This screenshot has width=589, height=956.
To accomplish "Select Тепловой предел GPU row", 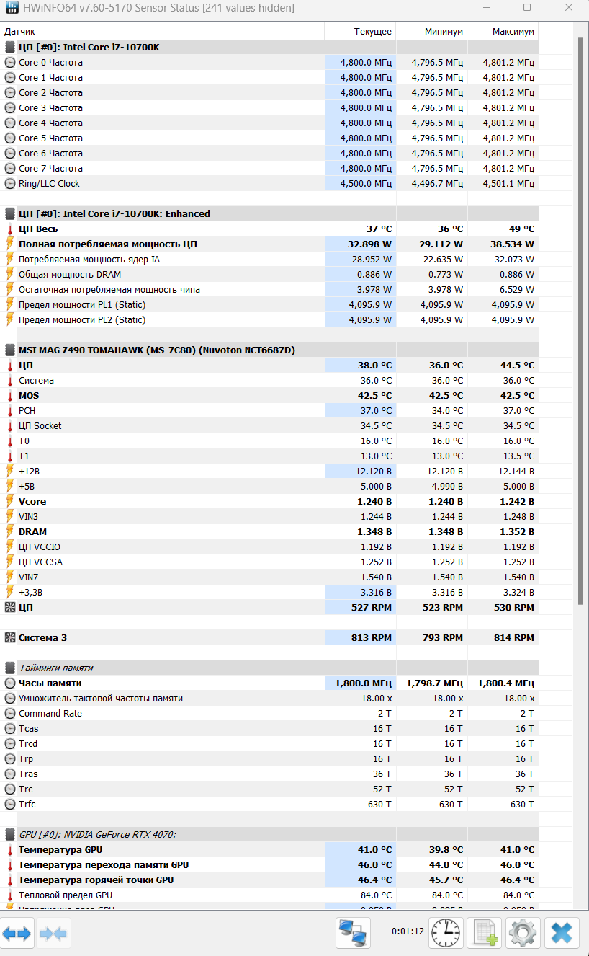I will [269, 895].
